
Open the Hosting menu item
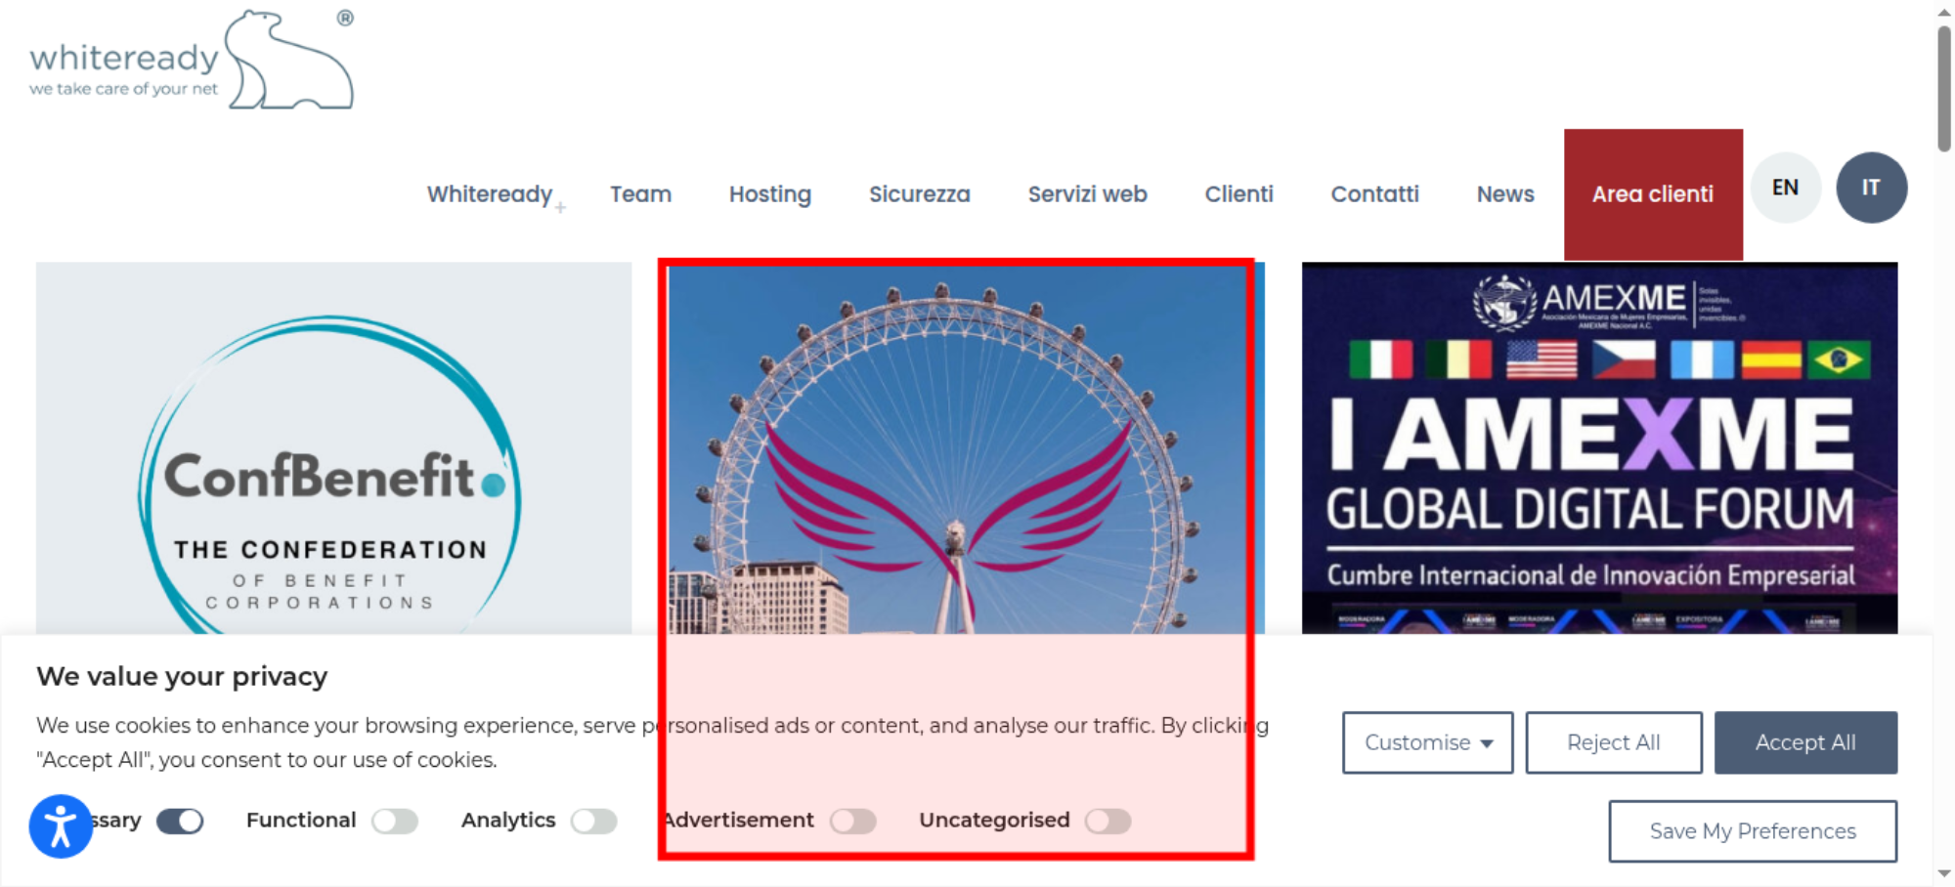coord(770,194)
